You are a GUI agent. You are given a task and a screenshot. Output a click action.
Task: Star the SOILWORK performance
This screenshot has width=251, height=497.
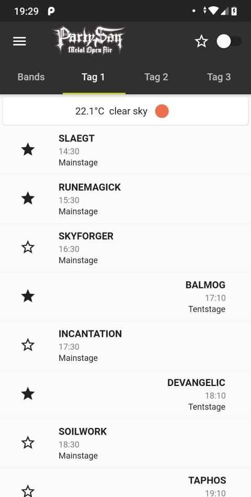(28, 443)
